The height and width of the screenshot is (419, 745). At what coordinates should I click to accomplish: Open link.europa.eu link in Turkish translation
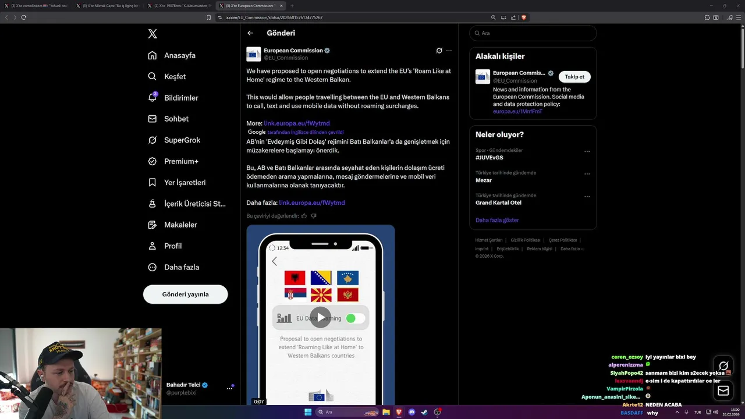click(312, 203)
